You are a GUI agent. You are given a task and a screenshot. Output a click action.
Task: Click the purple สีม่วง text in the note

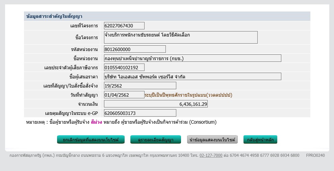tap(97, 122)
